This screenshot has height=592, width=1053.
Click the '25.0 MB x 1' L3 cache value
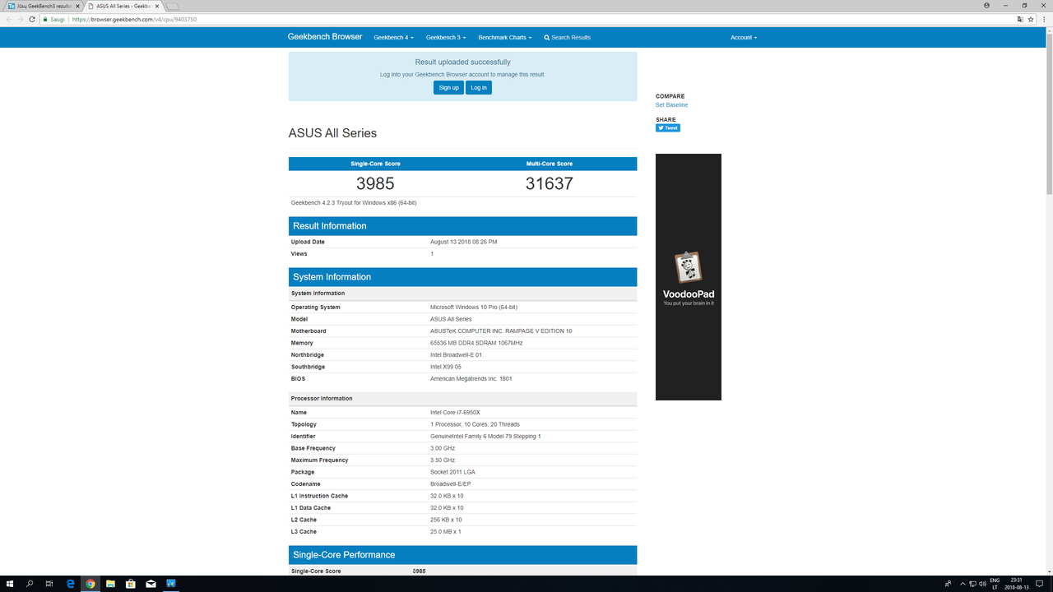[x=446, y=532]
